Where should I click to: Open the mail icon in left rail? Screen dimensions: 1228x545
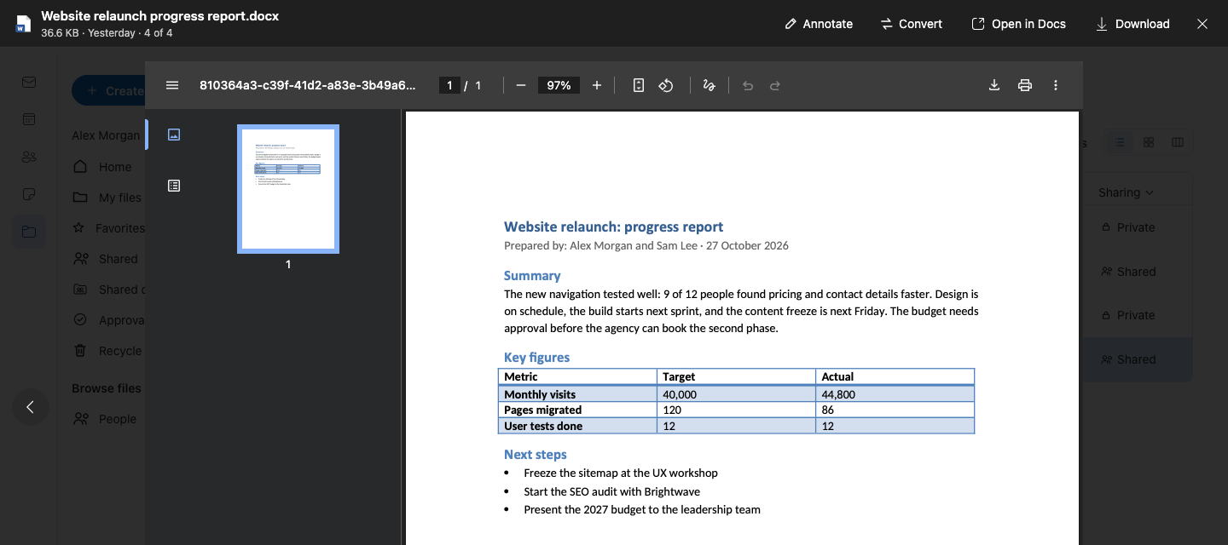[x=29, y=82]
